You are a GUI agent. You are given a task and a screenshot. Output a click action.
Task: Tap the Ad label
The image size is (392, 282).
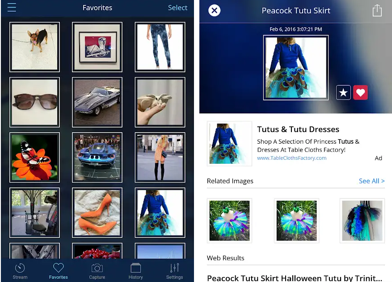pos(378,158)
